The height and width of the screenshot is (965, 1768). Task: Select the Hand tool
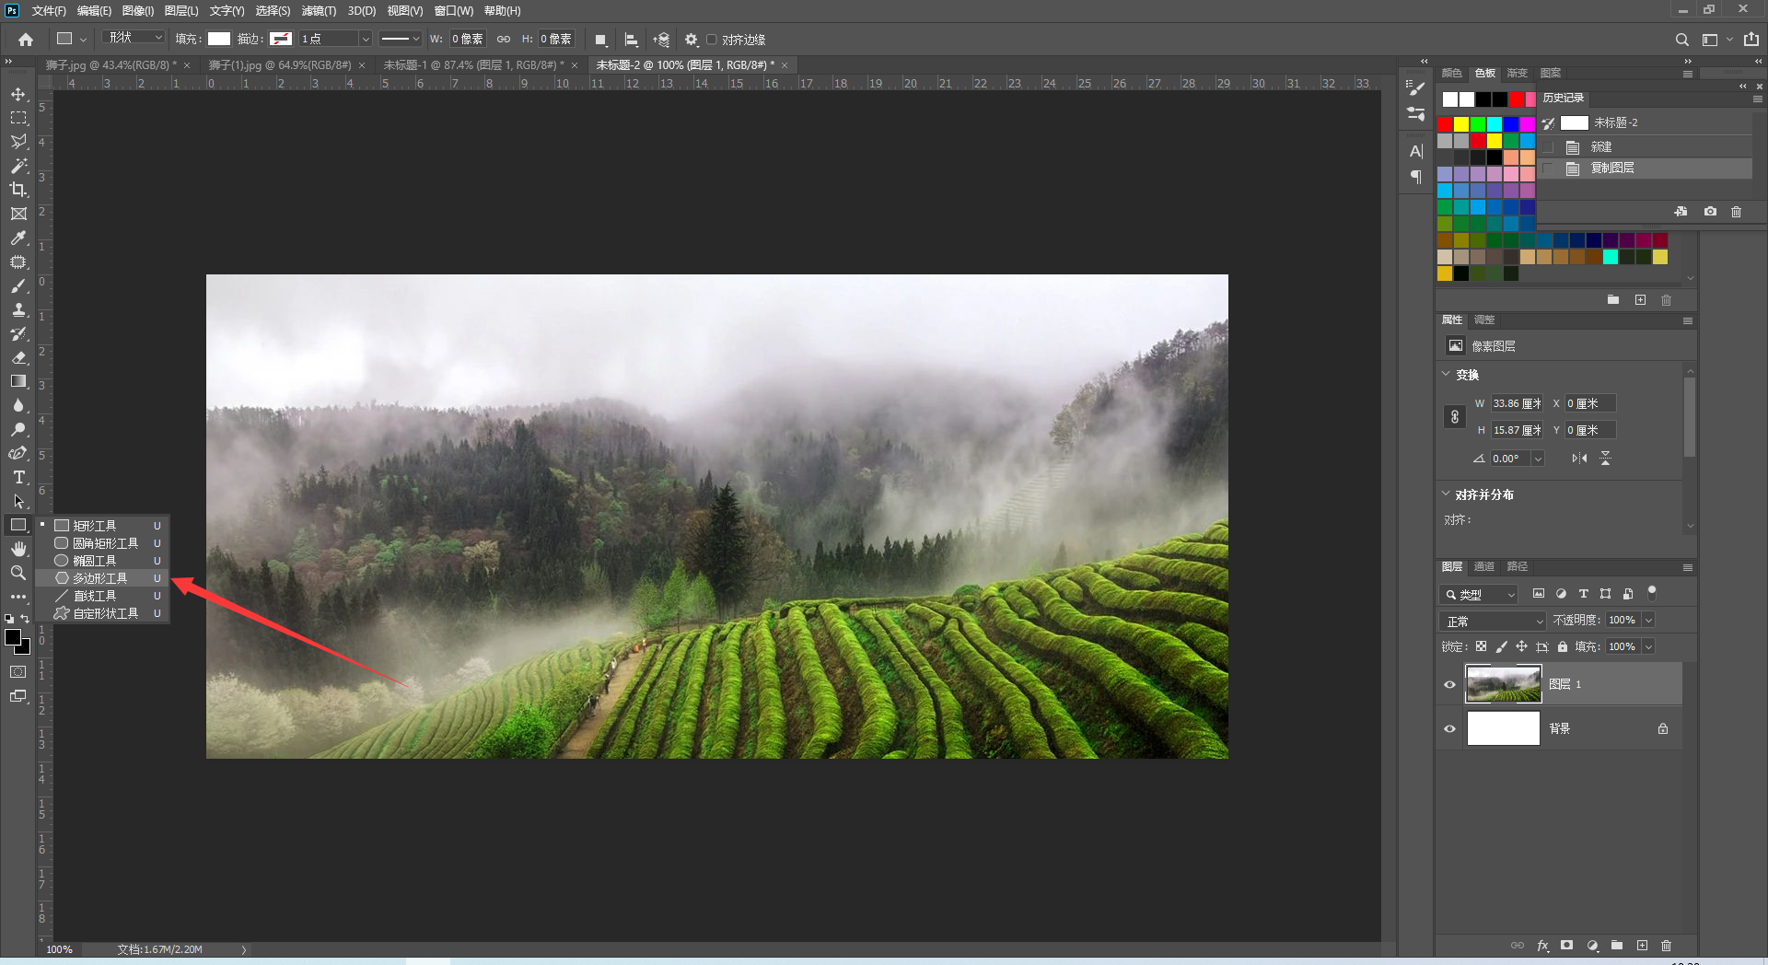pos(18,549)
